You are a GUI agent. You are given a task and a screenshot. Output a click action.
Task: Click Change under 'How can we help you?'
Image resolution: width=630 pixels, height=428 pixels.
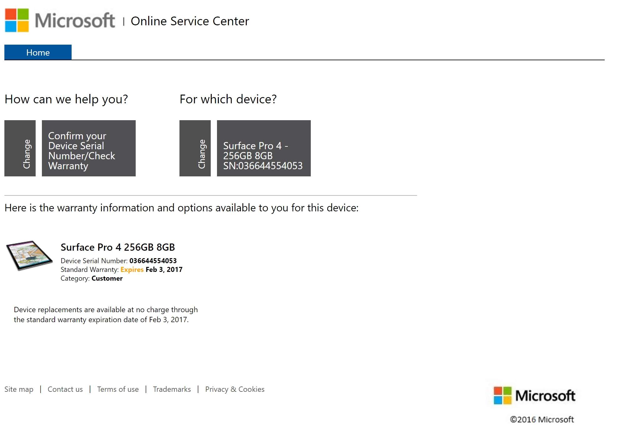(x=20, y=148)
